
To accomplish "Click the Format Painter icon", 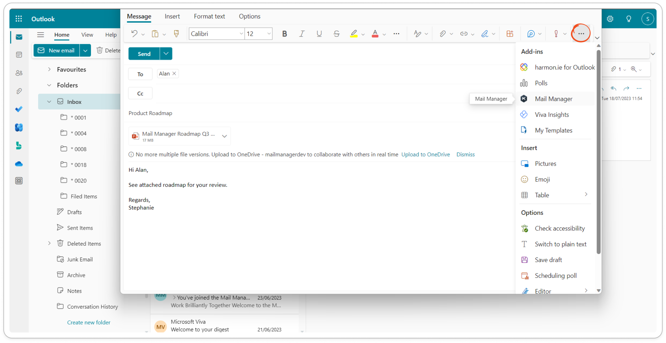I will coord(176,34).
